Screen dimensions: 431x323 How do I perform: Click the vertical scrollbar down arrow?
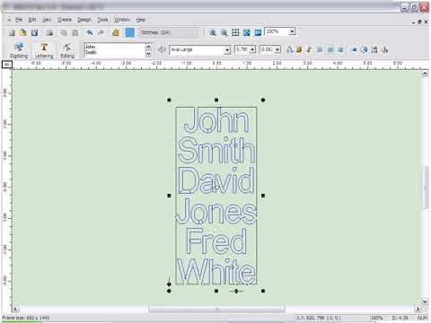425,301
